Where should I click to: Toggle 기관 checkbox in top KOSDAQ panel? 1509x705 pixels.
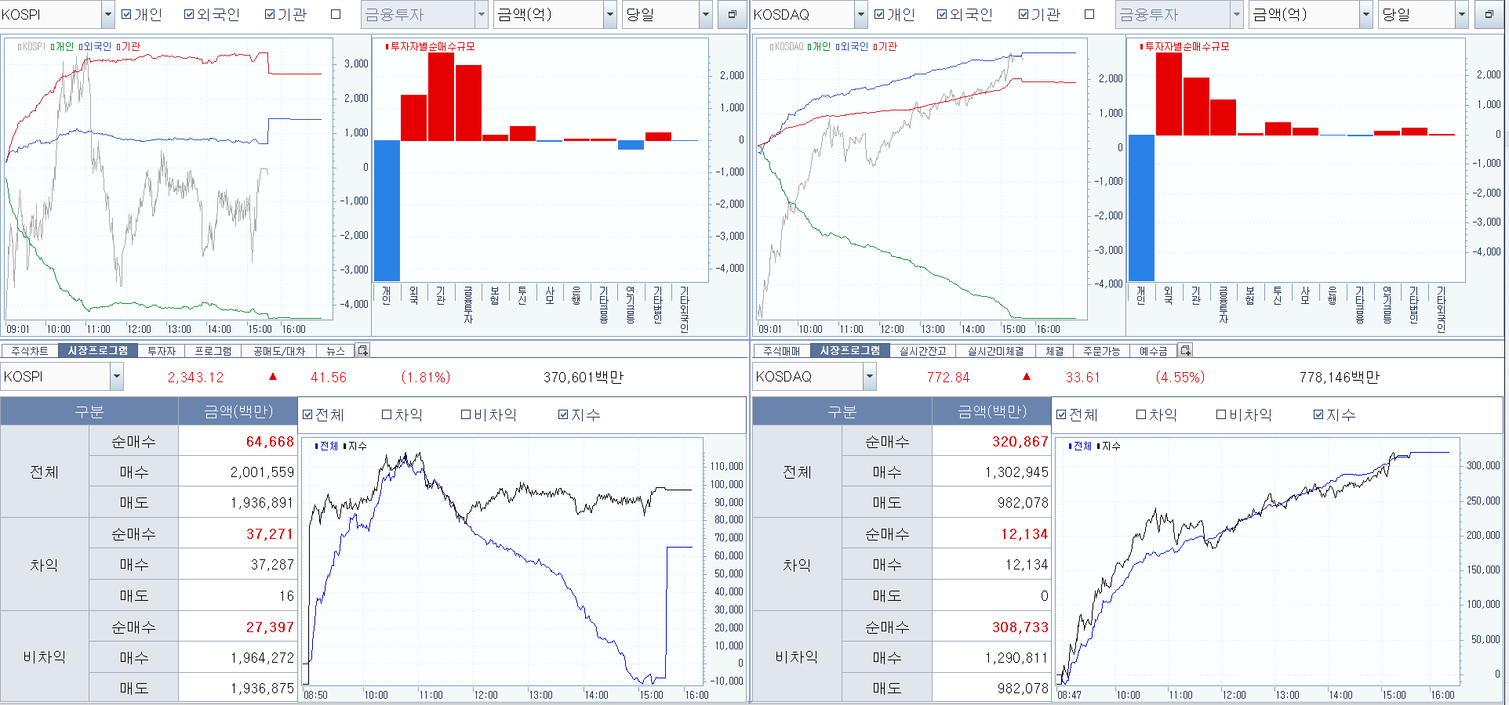[x=1024, y=14]
